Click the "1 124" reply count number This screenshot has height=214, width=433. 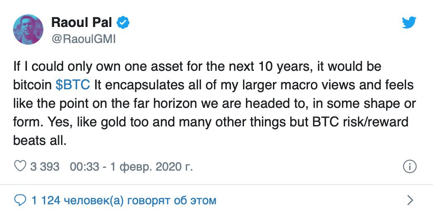point(45,200)
